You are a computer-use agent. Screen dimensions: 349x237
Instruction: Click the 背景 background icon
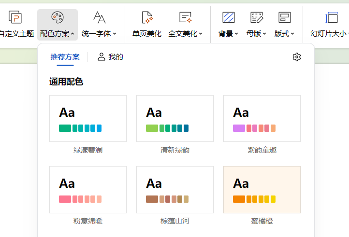(x=228, y=18)
